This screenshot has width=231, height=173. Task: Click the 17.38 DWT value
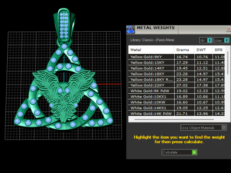coord(202,85)
